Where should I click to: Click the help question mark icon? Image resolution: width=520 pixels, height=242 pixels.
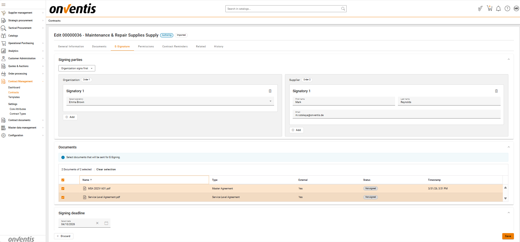pyautogui.click(x=507, y=9)
